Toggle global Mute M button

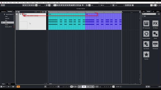pyautogui.click(x=23, y=5)
